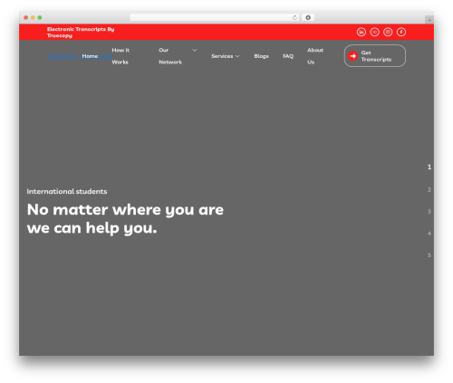Image resolution: width=453 pixels, height=383 pixels.
Task: Open the Facebook social icon
Action: (401, 32)
